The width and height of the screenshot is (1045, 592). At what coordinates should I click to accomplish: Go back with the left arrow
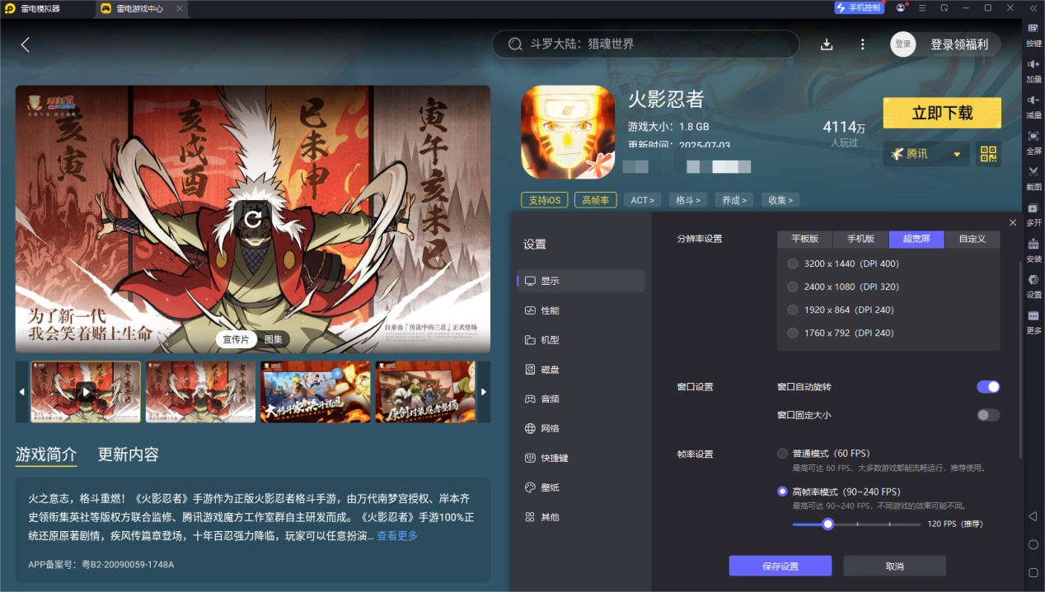(x=26, y=44)
